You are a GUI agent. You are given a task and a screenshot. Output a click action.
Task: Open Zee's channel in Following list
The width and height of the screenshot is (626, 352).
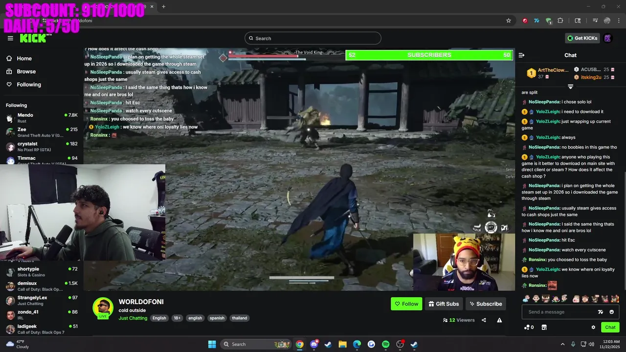(42, 132)
